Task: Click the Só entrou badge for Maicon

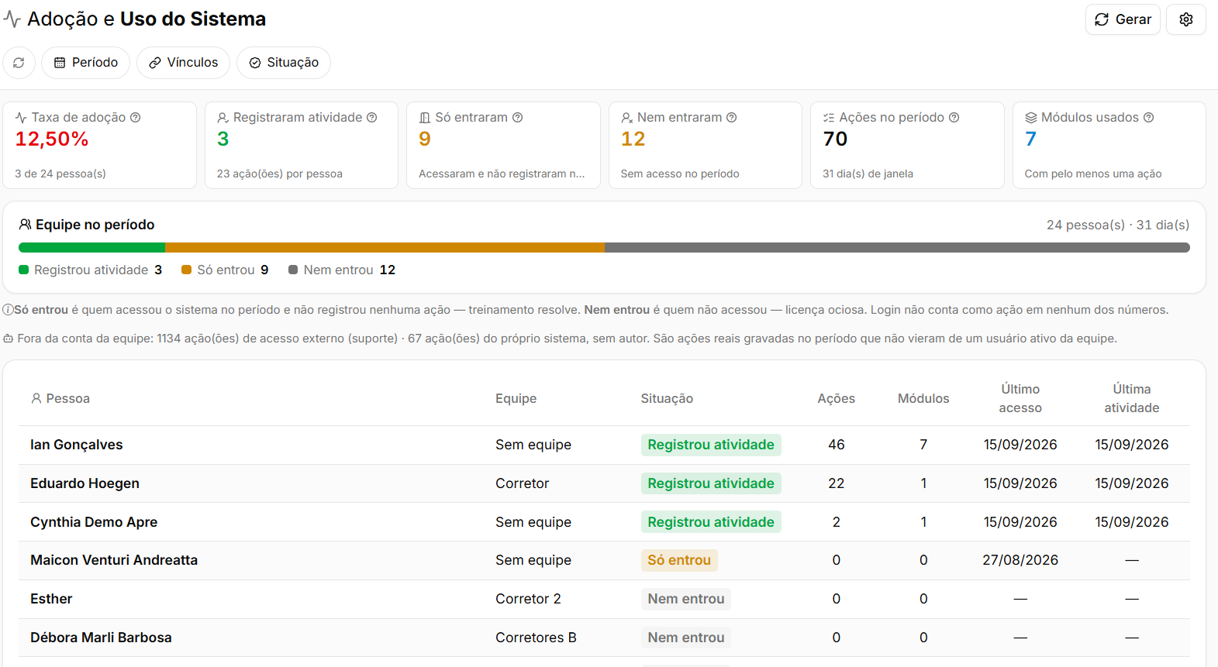Action: click(x=679, y=560)
